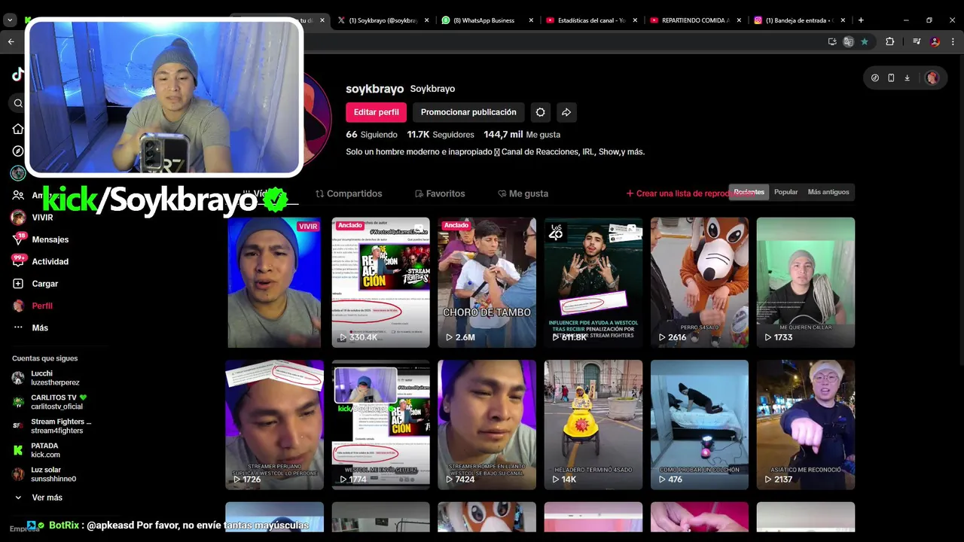Switch to Instagram Bandeja de entrada tab
Image resolution: width=964 pixels, height=542 pixels.
point(799,20)
